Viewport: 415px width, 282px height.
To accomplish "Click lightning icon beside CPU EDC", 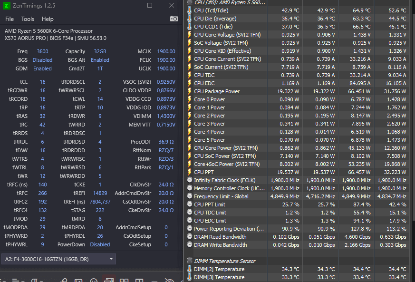I will tap(190, 83).
